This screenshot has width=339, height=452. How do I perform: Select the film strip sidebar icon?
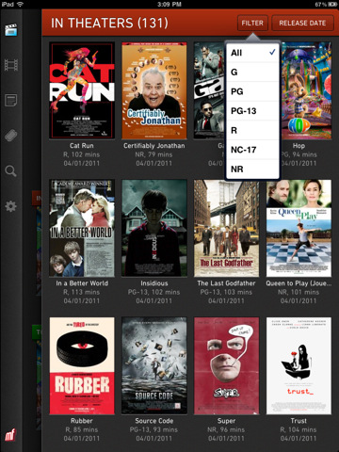(11, 65)
